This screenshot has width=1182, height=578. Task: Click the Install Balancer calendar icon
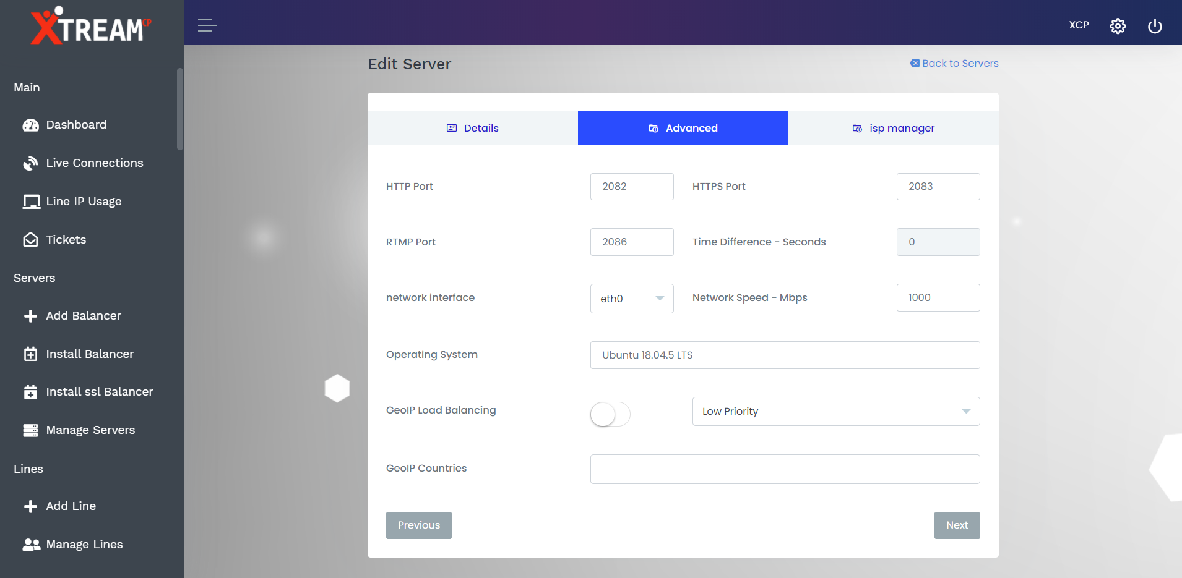coord(30,354)
